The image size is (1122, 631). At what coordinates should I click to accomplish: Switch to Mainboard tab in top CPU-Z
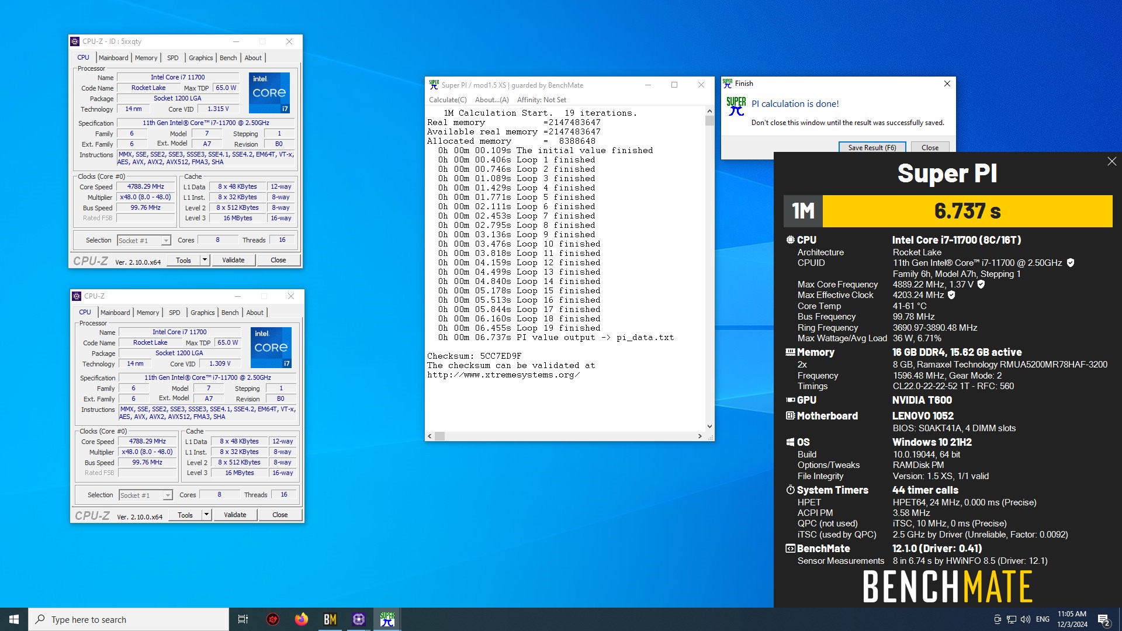[113, 58]
